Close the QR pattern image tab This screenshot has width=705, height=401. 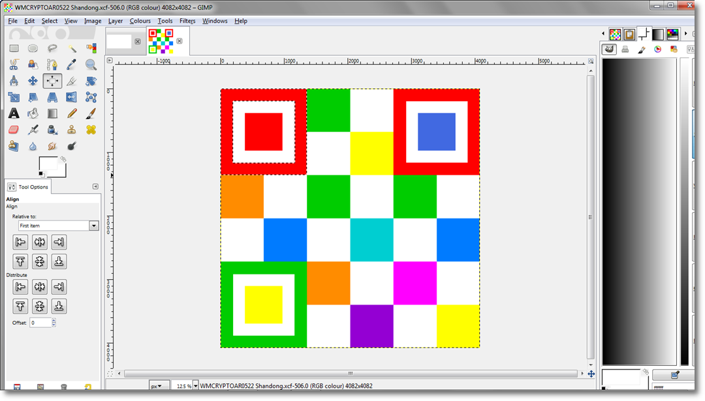click(x=180, y=41)
